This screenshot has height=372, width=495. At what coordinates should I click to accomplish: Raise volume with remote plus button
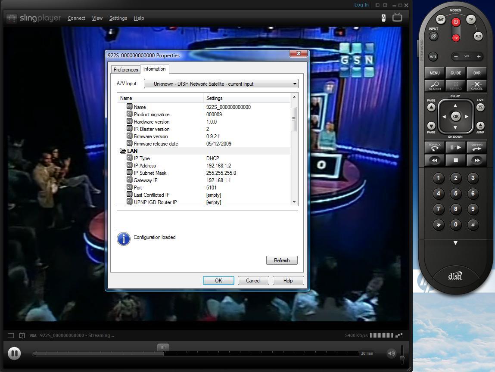coord(479,57)
